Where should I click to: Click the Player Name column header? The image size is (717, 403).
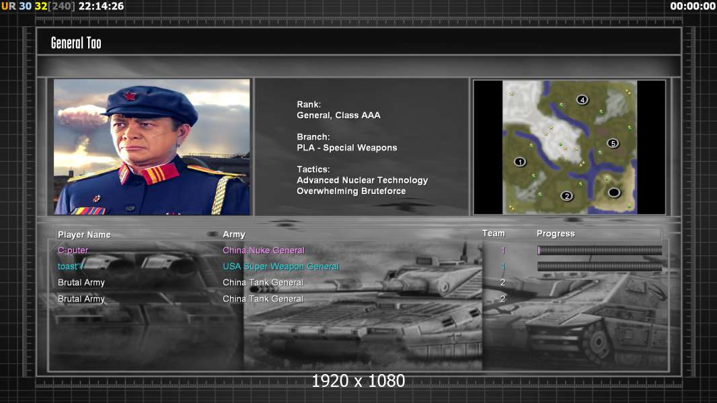click(x=84, y=234)
